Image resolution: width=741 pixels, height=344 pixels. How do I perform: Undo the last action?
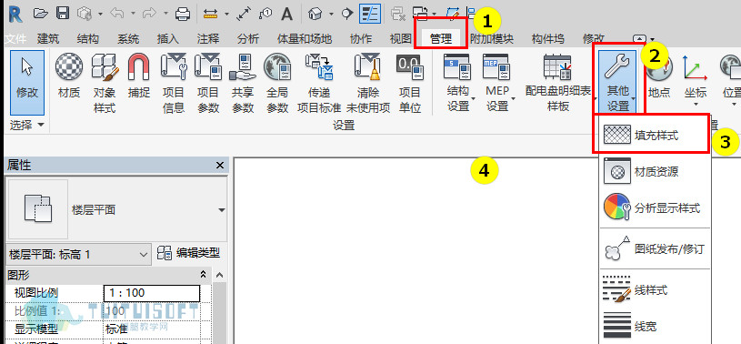pyautogui.click(x=116, y=14)
